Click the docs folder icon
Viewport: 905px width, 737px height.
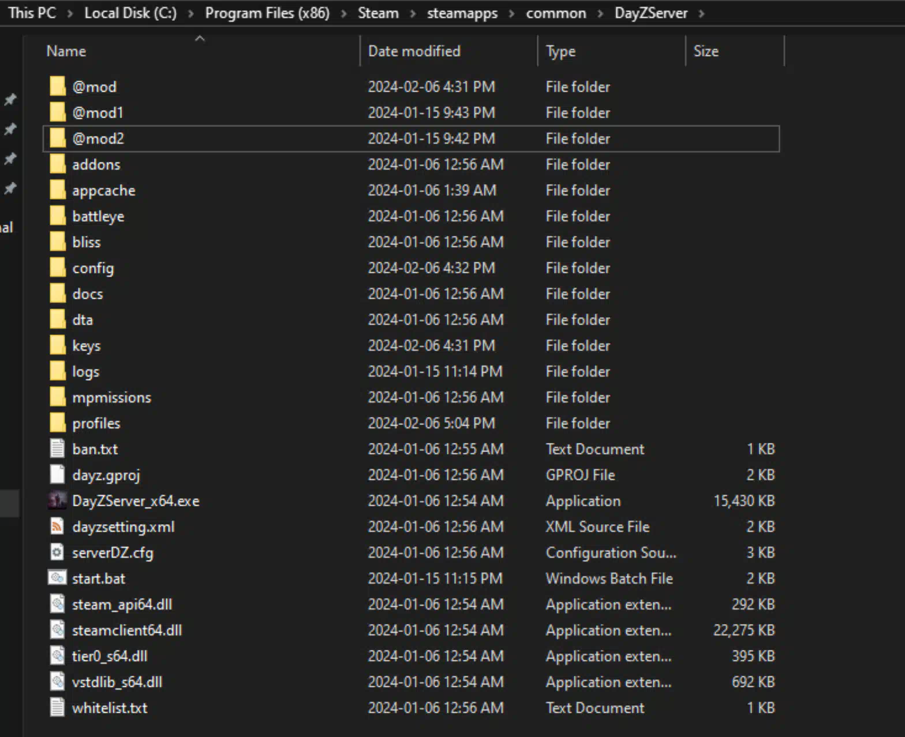point(57,294)
